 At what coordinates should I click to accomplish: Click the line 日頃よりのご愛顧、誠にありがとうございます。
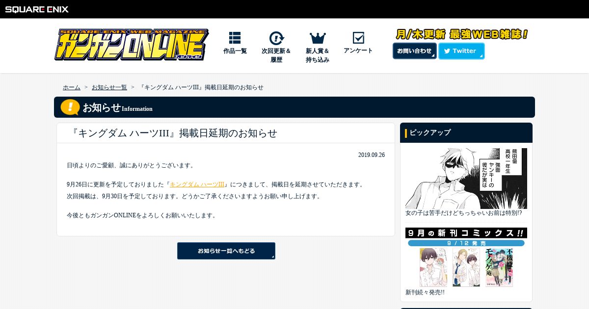point(131,165)
